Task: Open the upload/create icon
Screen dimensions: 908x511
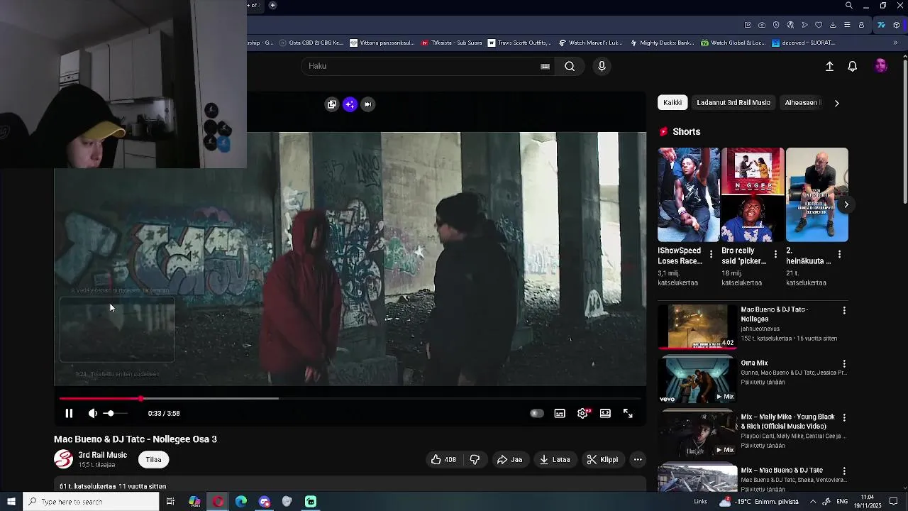Action: click(x=829, y=66)
